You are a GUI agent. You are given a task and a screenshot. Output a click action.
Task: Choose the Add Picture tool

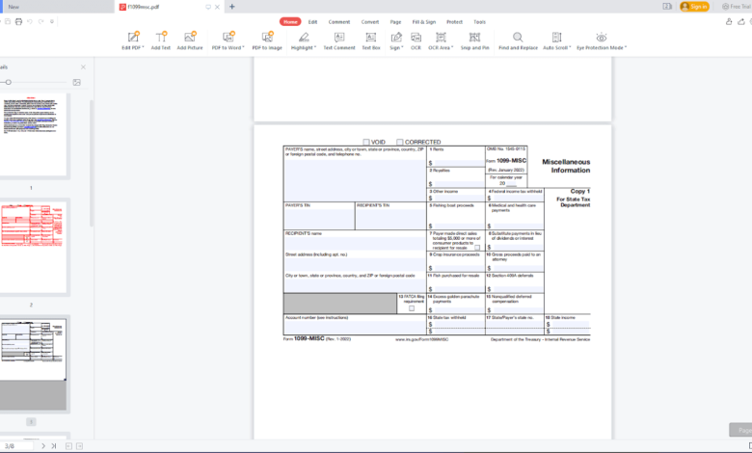click(190, 40)
